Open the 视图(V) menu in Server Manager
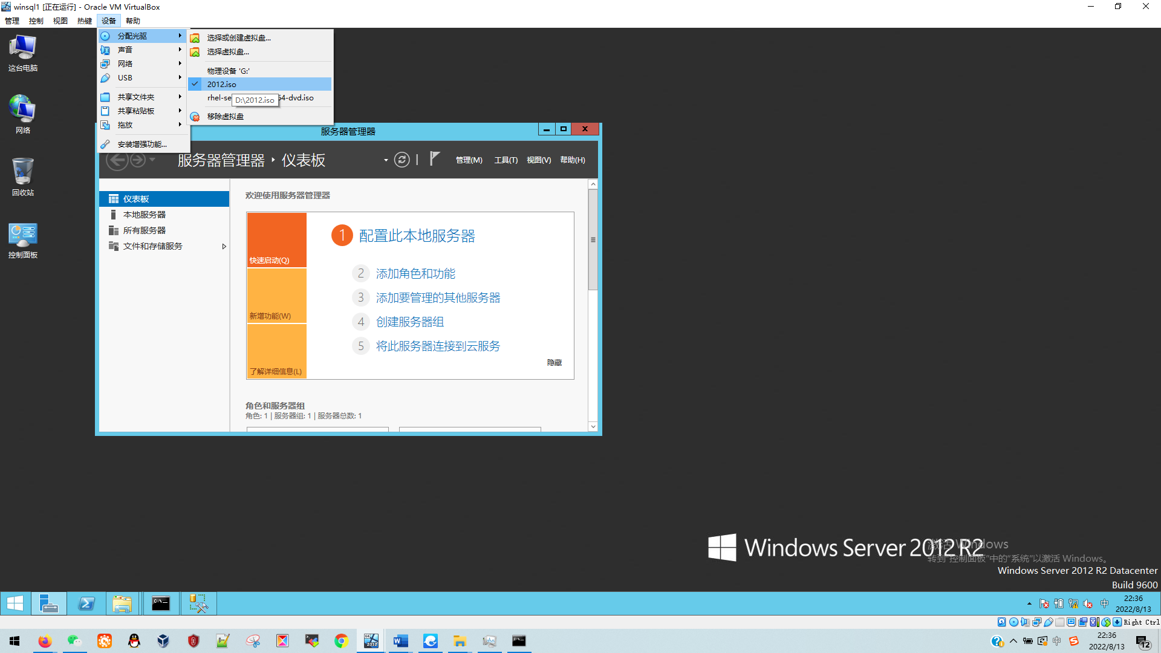The height and width of the screenshot is (653, 1161). pos(539,160)
